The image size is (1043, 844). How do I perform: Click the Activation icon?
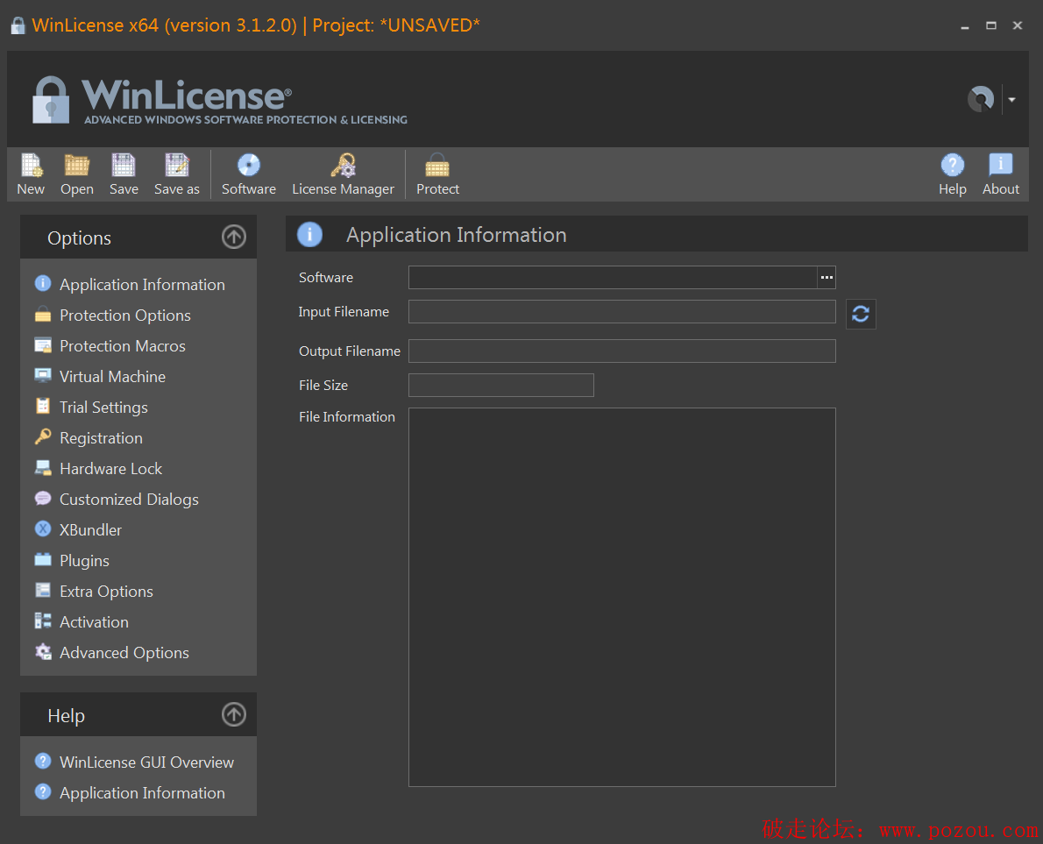pos(43,621)
